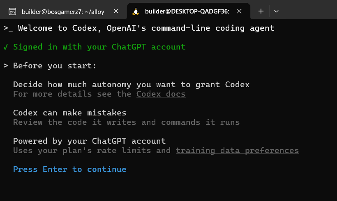Click the > marker before 'Before you start'
Image resolution: width=337 pixels, height=201 pixels.
pos(6,66)
